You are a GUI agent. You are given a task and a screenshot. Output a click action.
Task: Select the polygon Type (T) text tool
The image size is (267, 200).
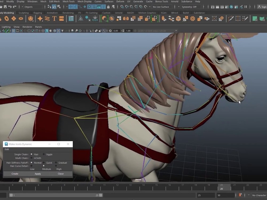coord(54,18)
